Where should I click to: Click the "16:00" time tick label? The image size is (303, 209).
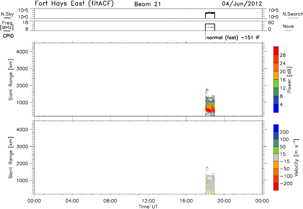click(186, 201)
